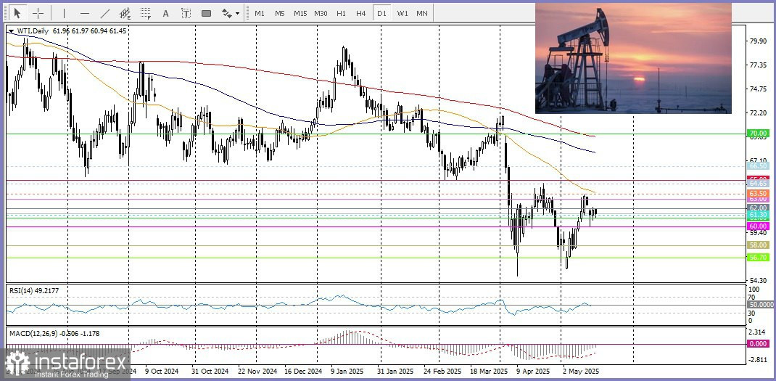776x381 pixels.
Task: Click the 'RSI(14) 49.2177' indicator label
Action: point(34,291)
